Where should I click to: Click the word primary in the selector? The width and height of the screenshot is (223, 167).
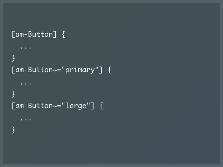click(x=80, y=70)
